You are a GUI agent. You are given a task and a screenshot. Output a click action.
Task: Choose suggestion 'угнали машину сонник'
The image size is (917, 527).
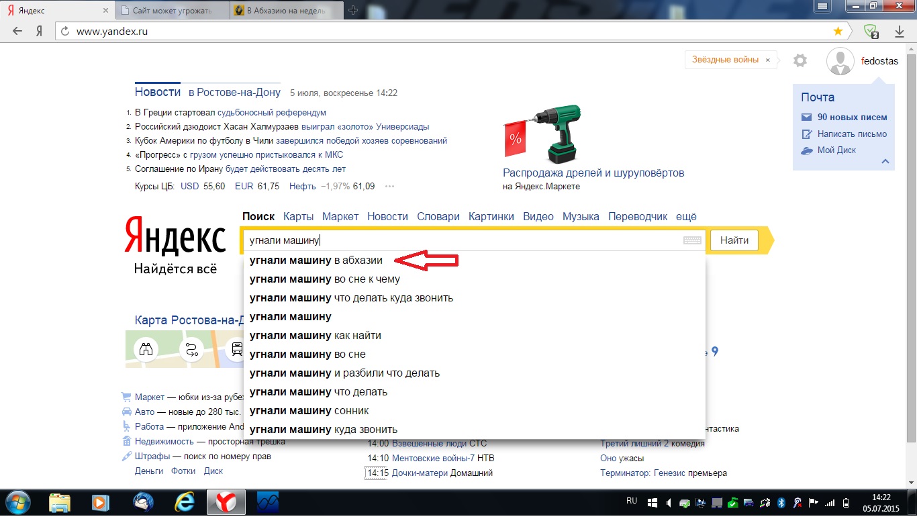[474, 411]
